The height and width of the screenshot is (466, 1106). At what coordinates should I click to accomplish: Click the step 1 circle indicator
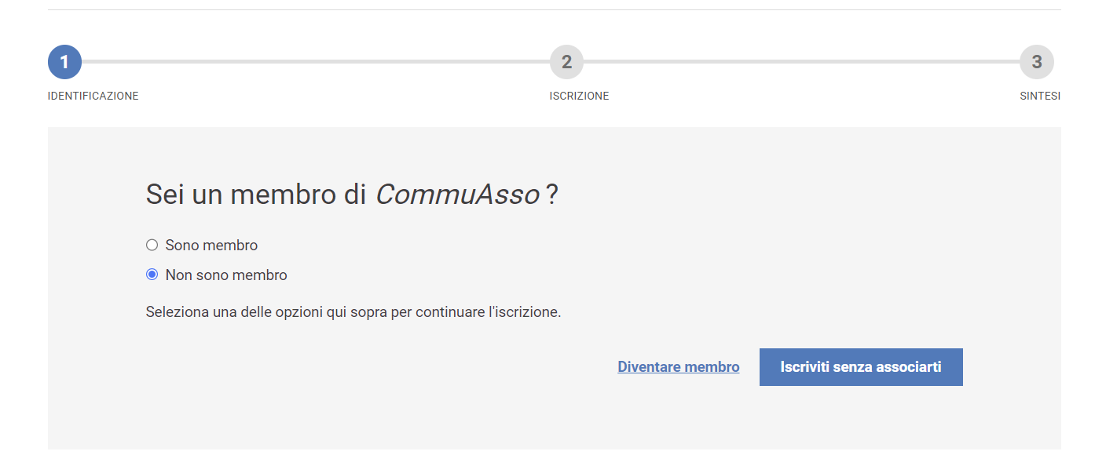[64, 62]
